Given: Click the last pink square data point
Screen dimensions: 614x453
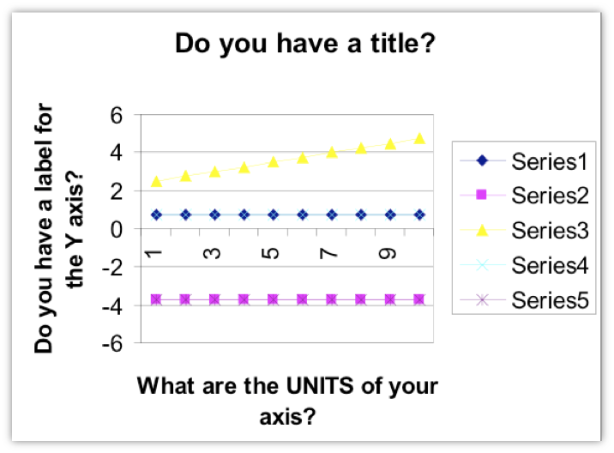Looking at the screenshot, I should click(x=419, y=299).
